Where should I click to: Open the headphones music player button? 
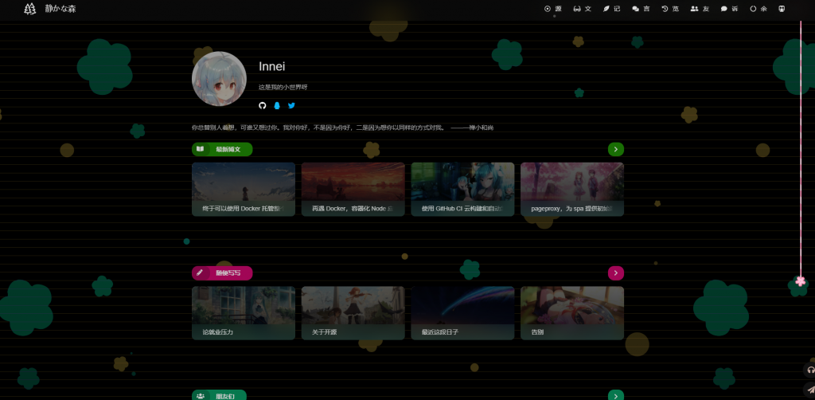coord(809,370)
